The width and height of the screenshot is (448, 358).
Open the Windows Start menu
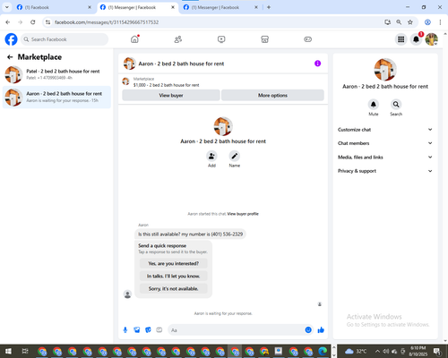point(8,351)
